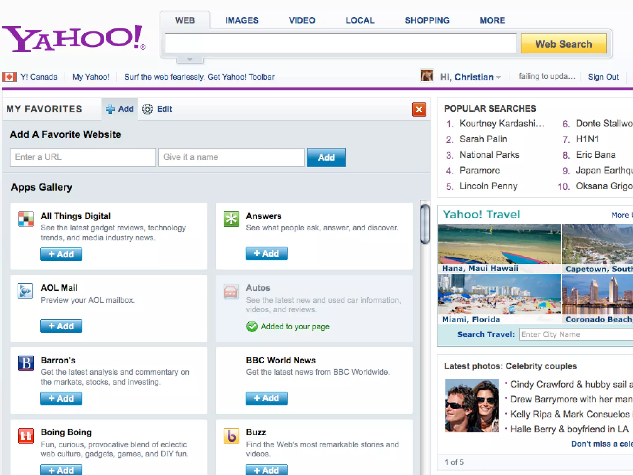The width and height of the screenshot is (633, 475).
Task: Switch to the IMAGES search tab
Action: (x=242, y=20)
